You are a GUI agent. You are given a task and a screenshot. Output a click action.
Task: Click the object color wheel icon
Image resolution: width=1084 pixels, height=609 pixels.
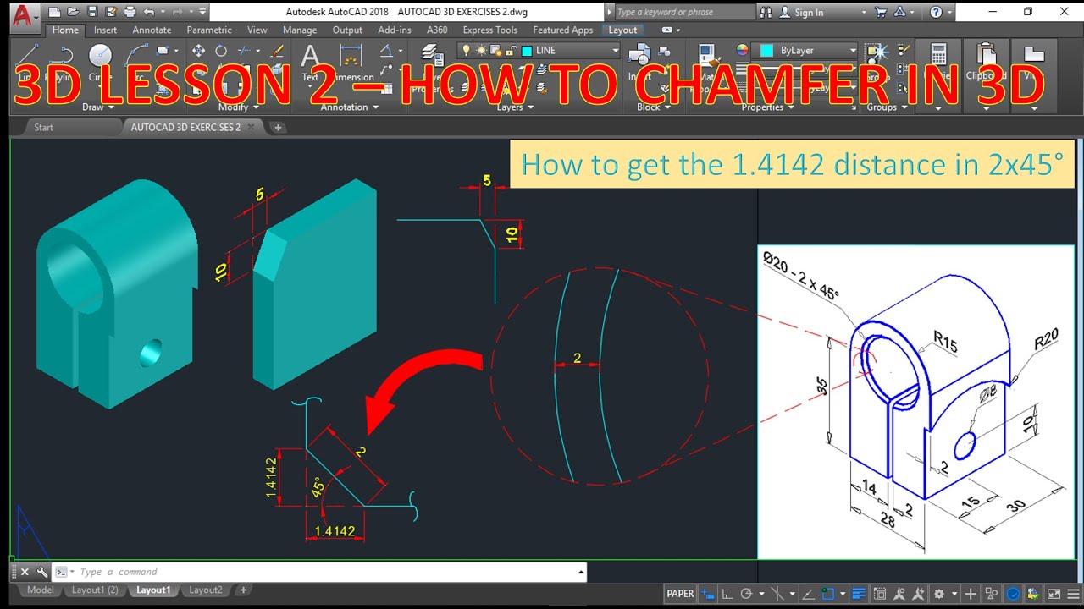tap(743, 50)
